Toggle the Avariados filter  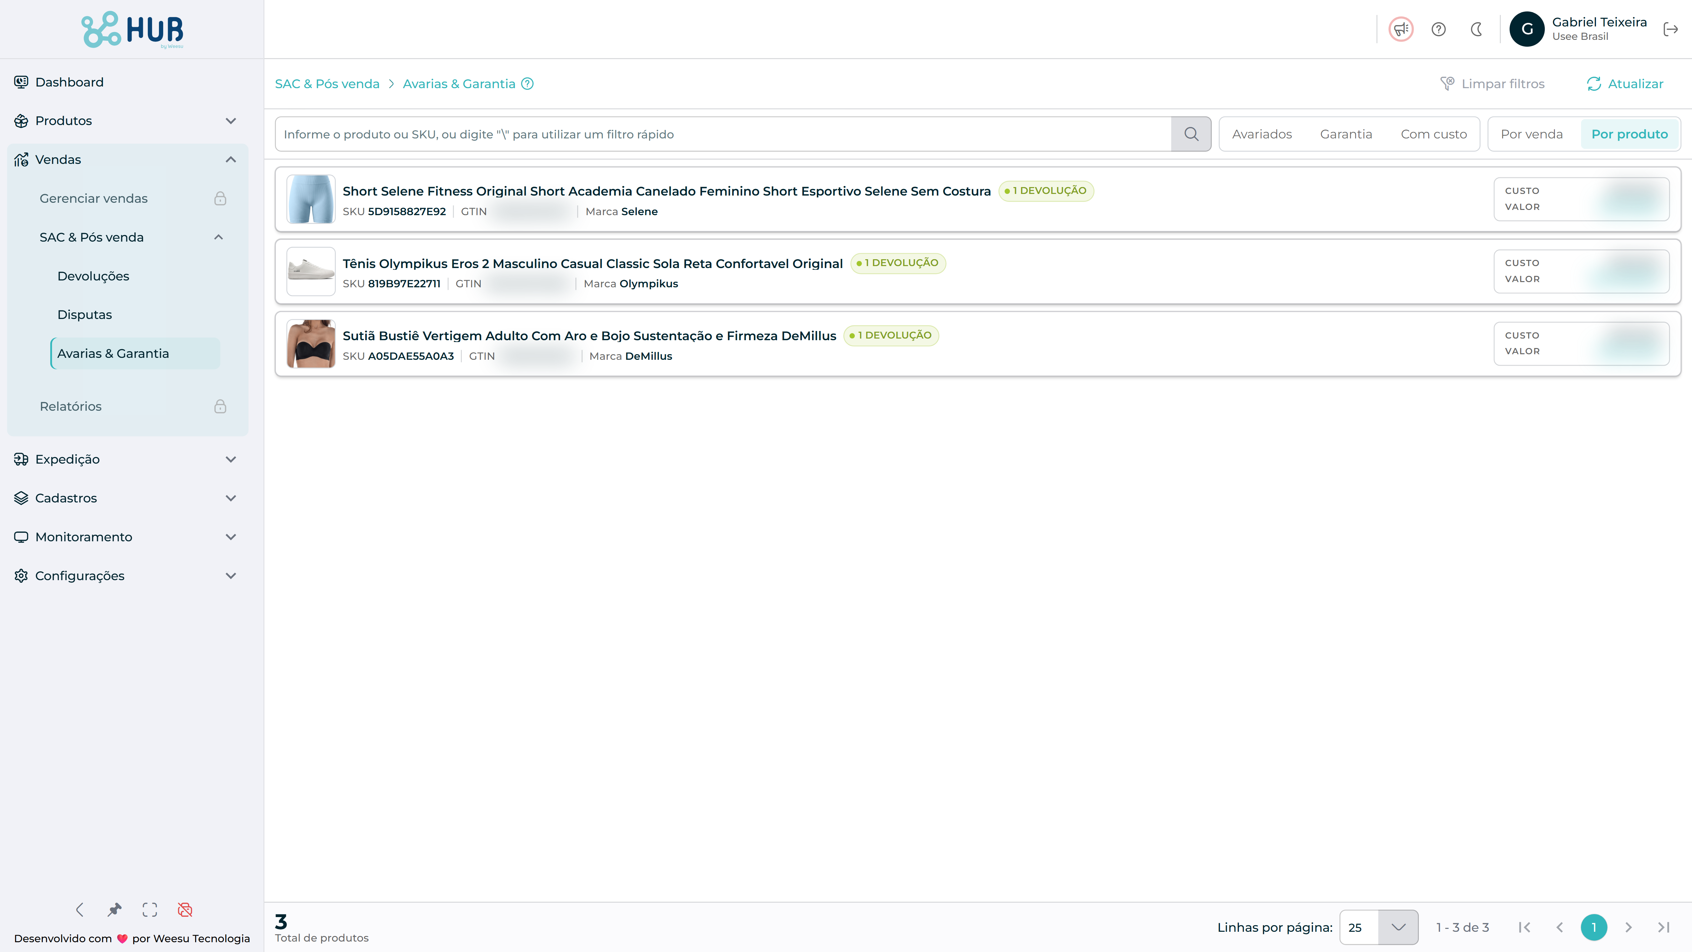pos(1262,134)
